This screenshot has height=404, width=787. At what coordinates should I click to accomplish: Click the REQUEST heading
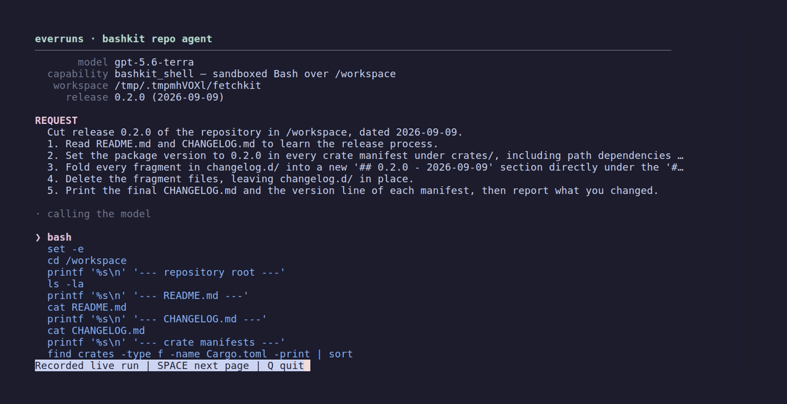tap(56, 121)
